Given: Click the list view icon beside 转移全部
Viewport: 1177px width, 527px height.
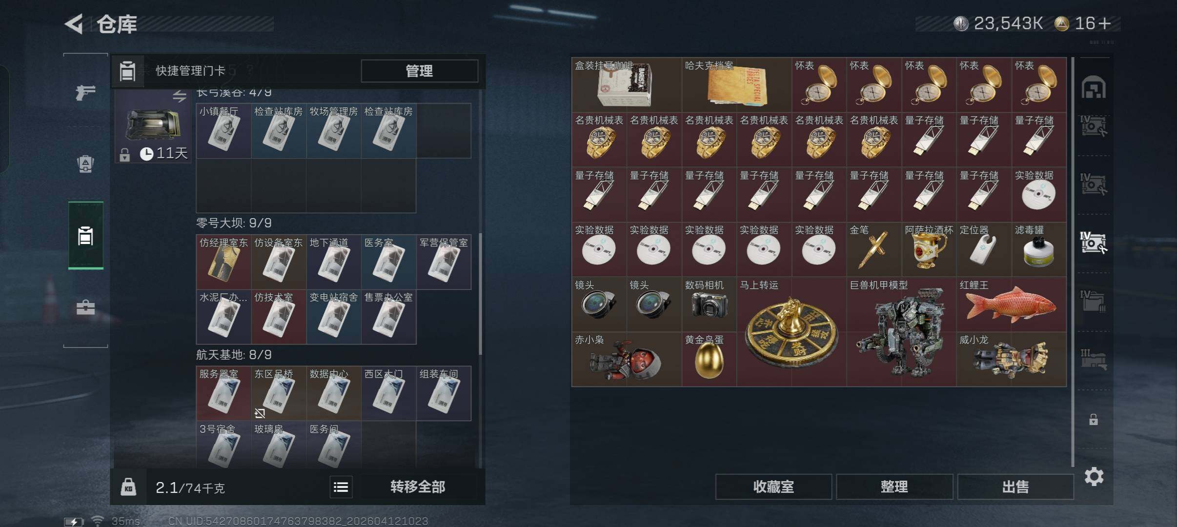Looking at the screenshot, I should click(x=341, y=487).
